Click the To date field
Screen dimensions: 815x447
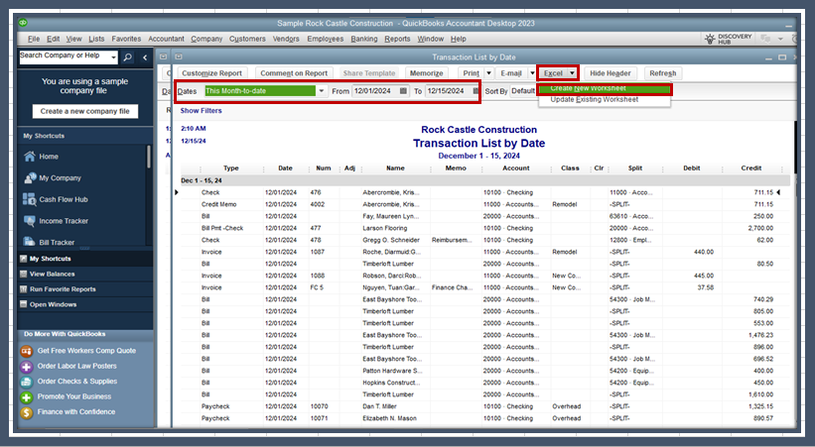coord(448,91)
